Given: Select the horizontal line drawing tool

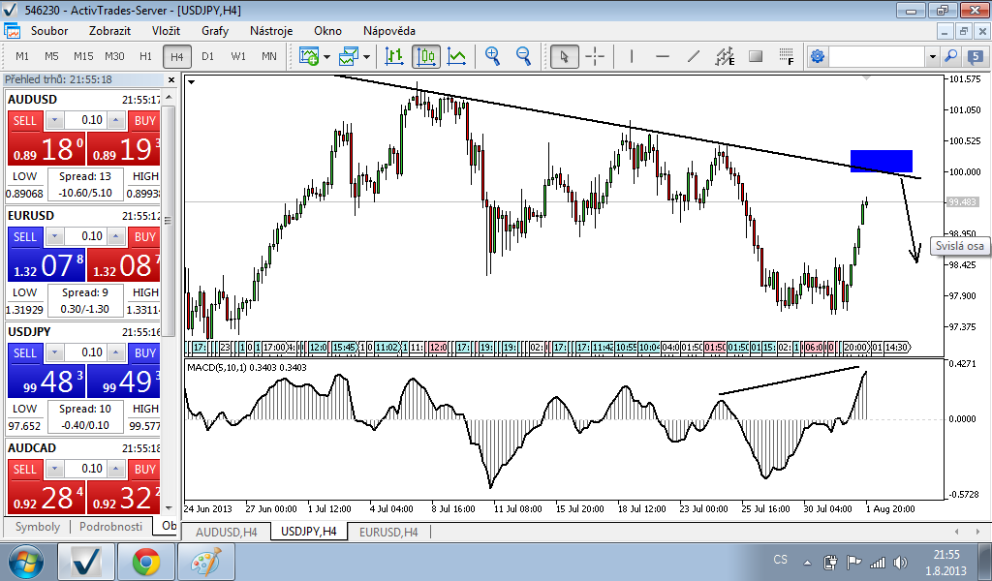Looking at the screenshot, I should tap(662, 56).
